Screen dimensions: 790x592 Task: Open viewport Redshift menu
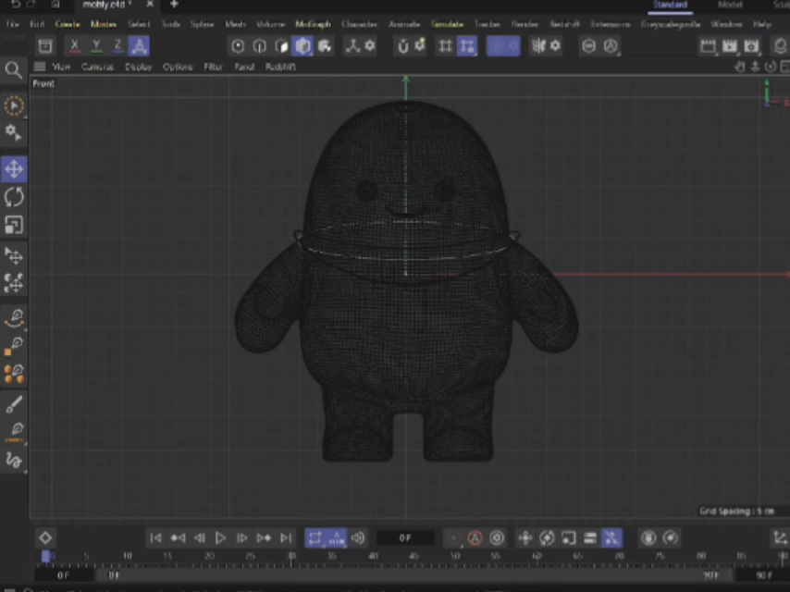pyautogui.click(x=280, y=67)
